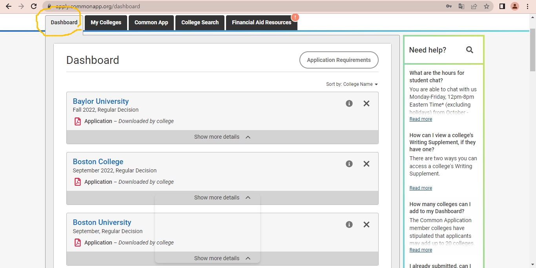Click 'What are the hours for student chat?'
Viewport: 536px width, 268px height.
pyautogui.click(x=437, y=76)
